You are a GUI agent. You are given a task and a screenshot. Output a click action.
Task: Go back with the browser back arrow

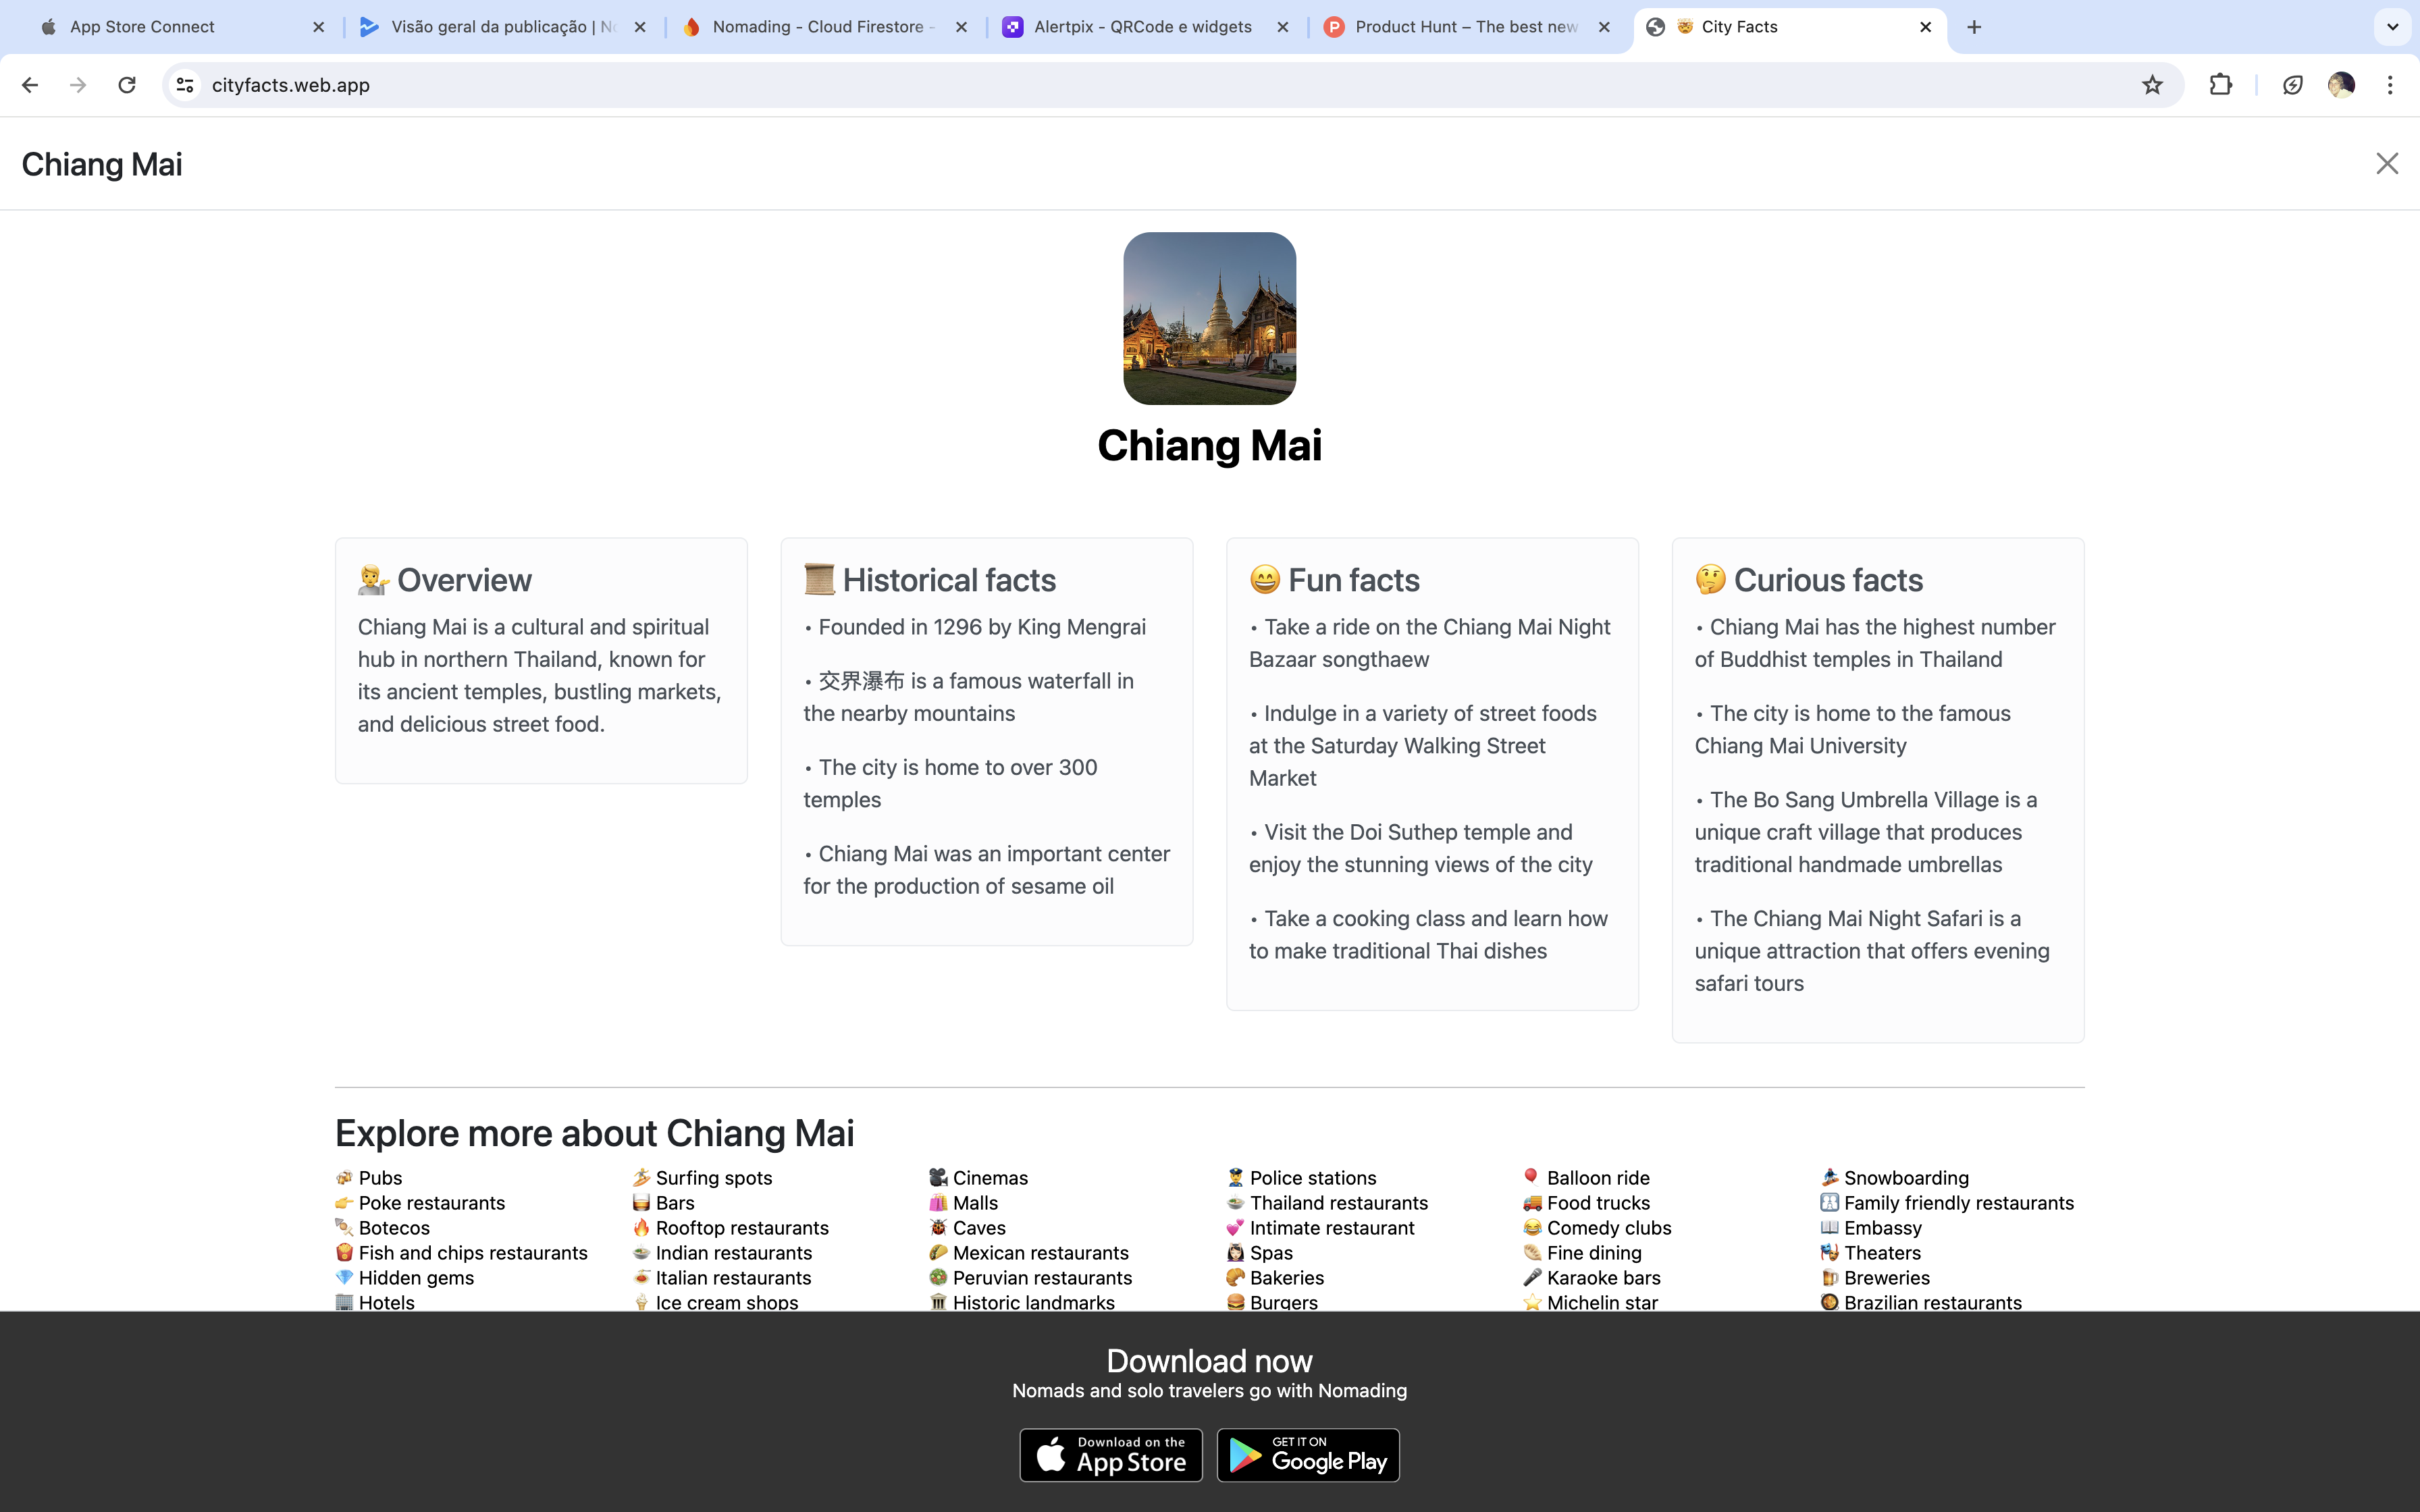pyautogui.click(x=30, y=85)
